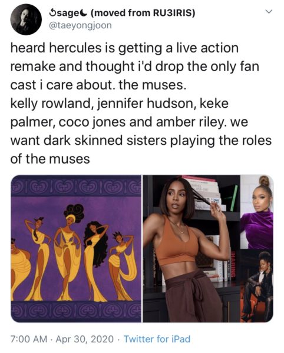
Task: Click the words kelly rowland in tweet
Action: [50, 104]
